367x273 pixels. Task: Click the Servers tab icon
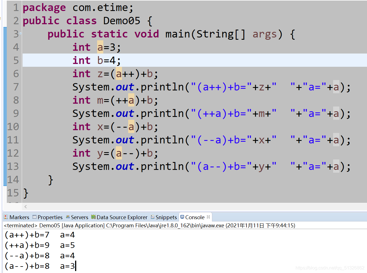pos(68,217)
